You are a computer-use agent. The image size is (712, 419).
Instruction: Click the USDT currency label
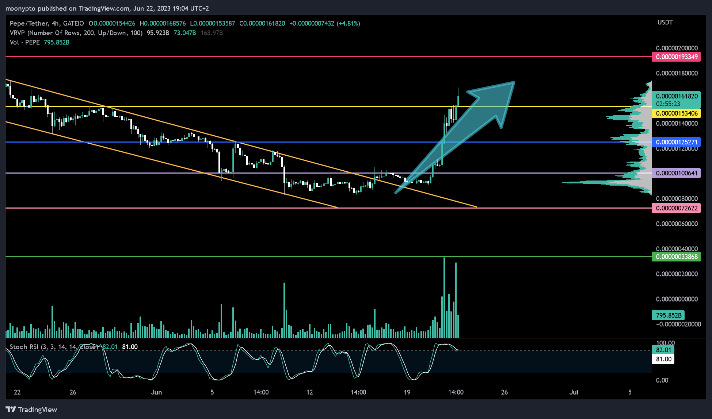click(x=665, y=22)
